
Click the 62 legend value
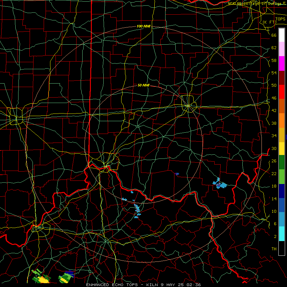[x=274, y=48]
